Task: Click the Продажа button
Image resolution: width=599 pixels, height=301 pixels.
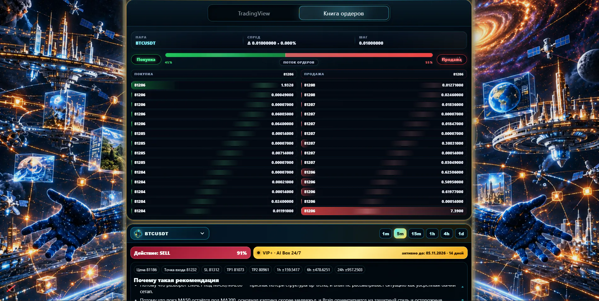Action: click(x=452, y=59)
